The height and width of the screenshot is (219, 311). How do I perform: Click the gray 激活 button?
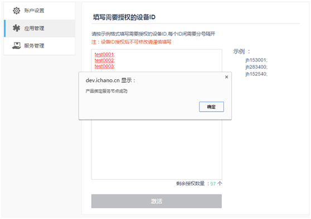pos(157,201)
